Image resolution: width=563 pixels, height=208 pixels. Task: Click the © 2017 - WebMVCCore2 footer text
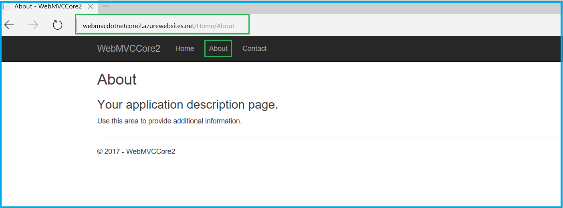[x=136, y=151]
